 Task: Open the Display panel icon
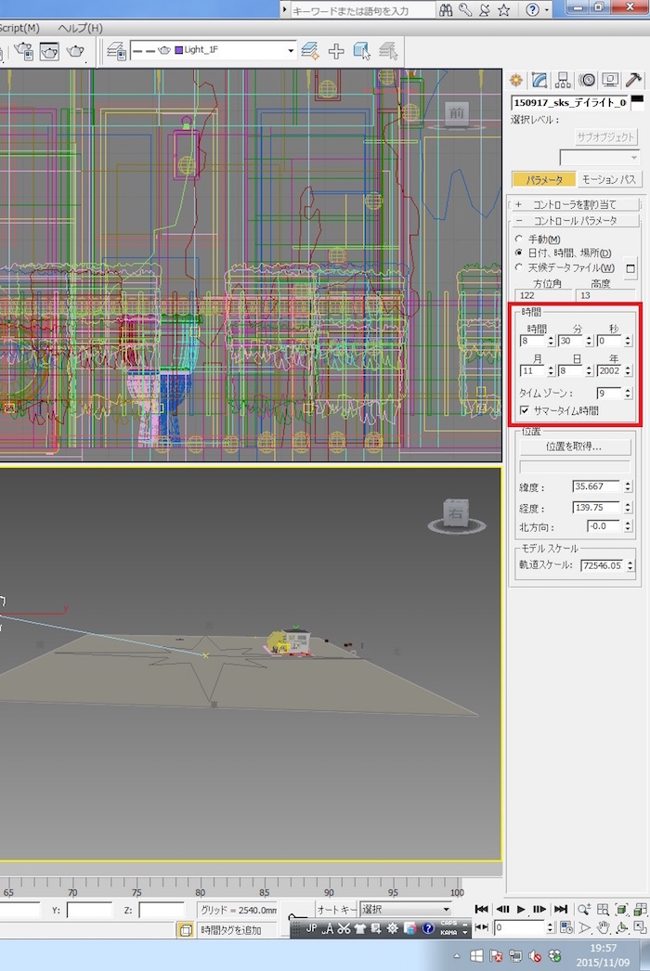coord(611,80)
